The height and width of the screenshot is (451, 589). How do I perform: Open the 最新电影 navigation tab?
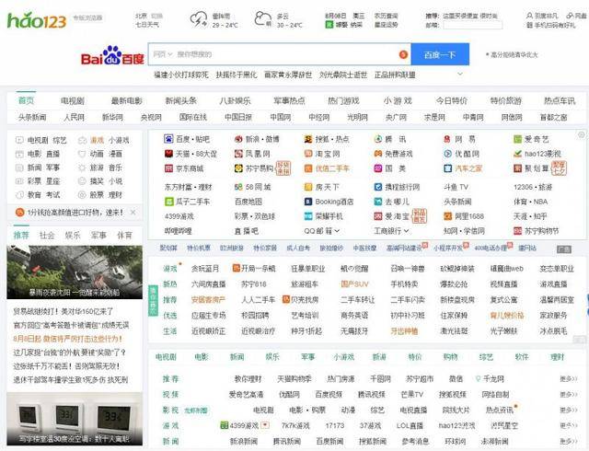(127, 100)
